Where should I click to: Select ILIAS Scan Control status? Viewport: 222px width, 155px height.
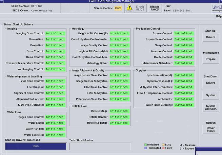[x=119, y=87]
